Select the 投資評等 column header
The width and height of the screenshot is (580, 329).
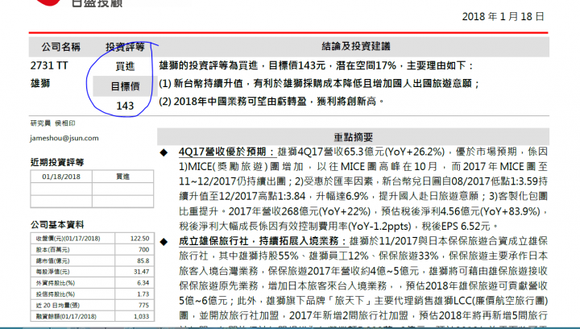(x=125, y=47)
